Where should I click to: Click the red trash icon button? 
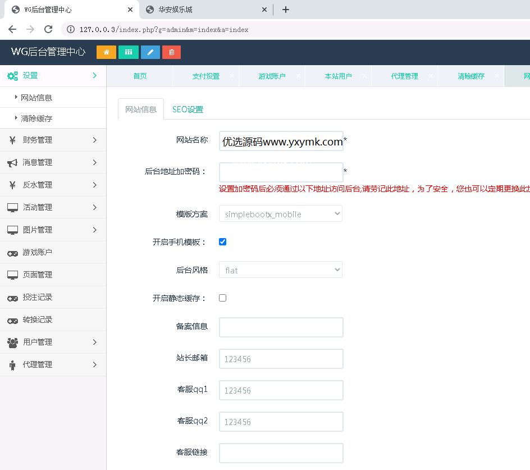(x=171, y=52)
